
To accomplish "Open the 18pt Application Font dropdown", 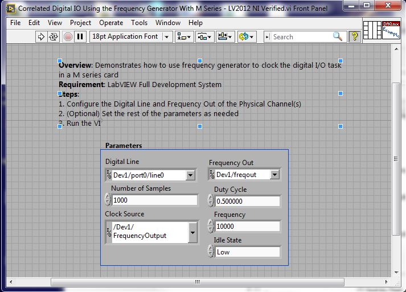I will coord(132,36).
